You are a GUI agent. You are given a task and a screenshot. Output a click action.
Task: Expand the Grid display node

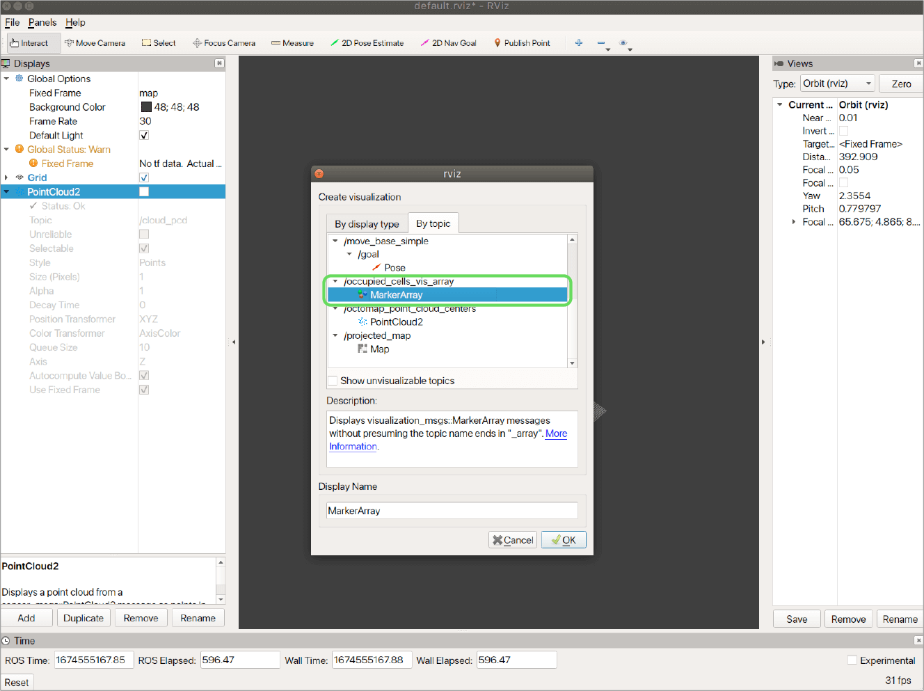tap(6, 177)
